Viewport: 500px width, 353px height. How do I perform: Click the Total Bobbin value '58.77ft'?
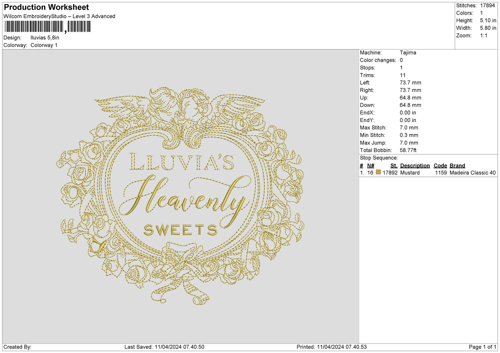[x=409, y=150]
